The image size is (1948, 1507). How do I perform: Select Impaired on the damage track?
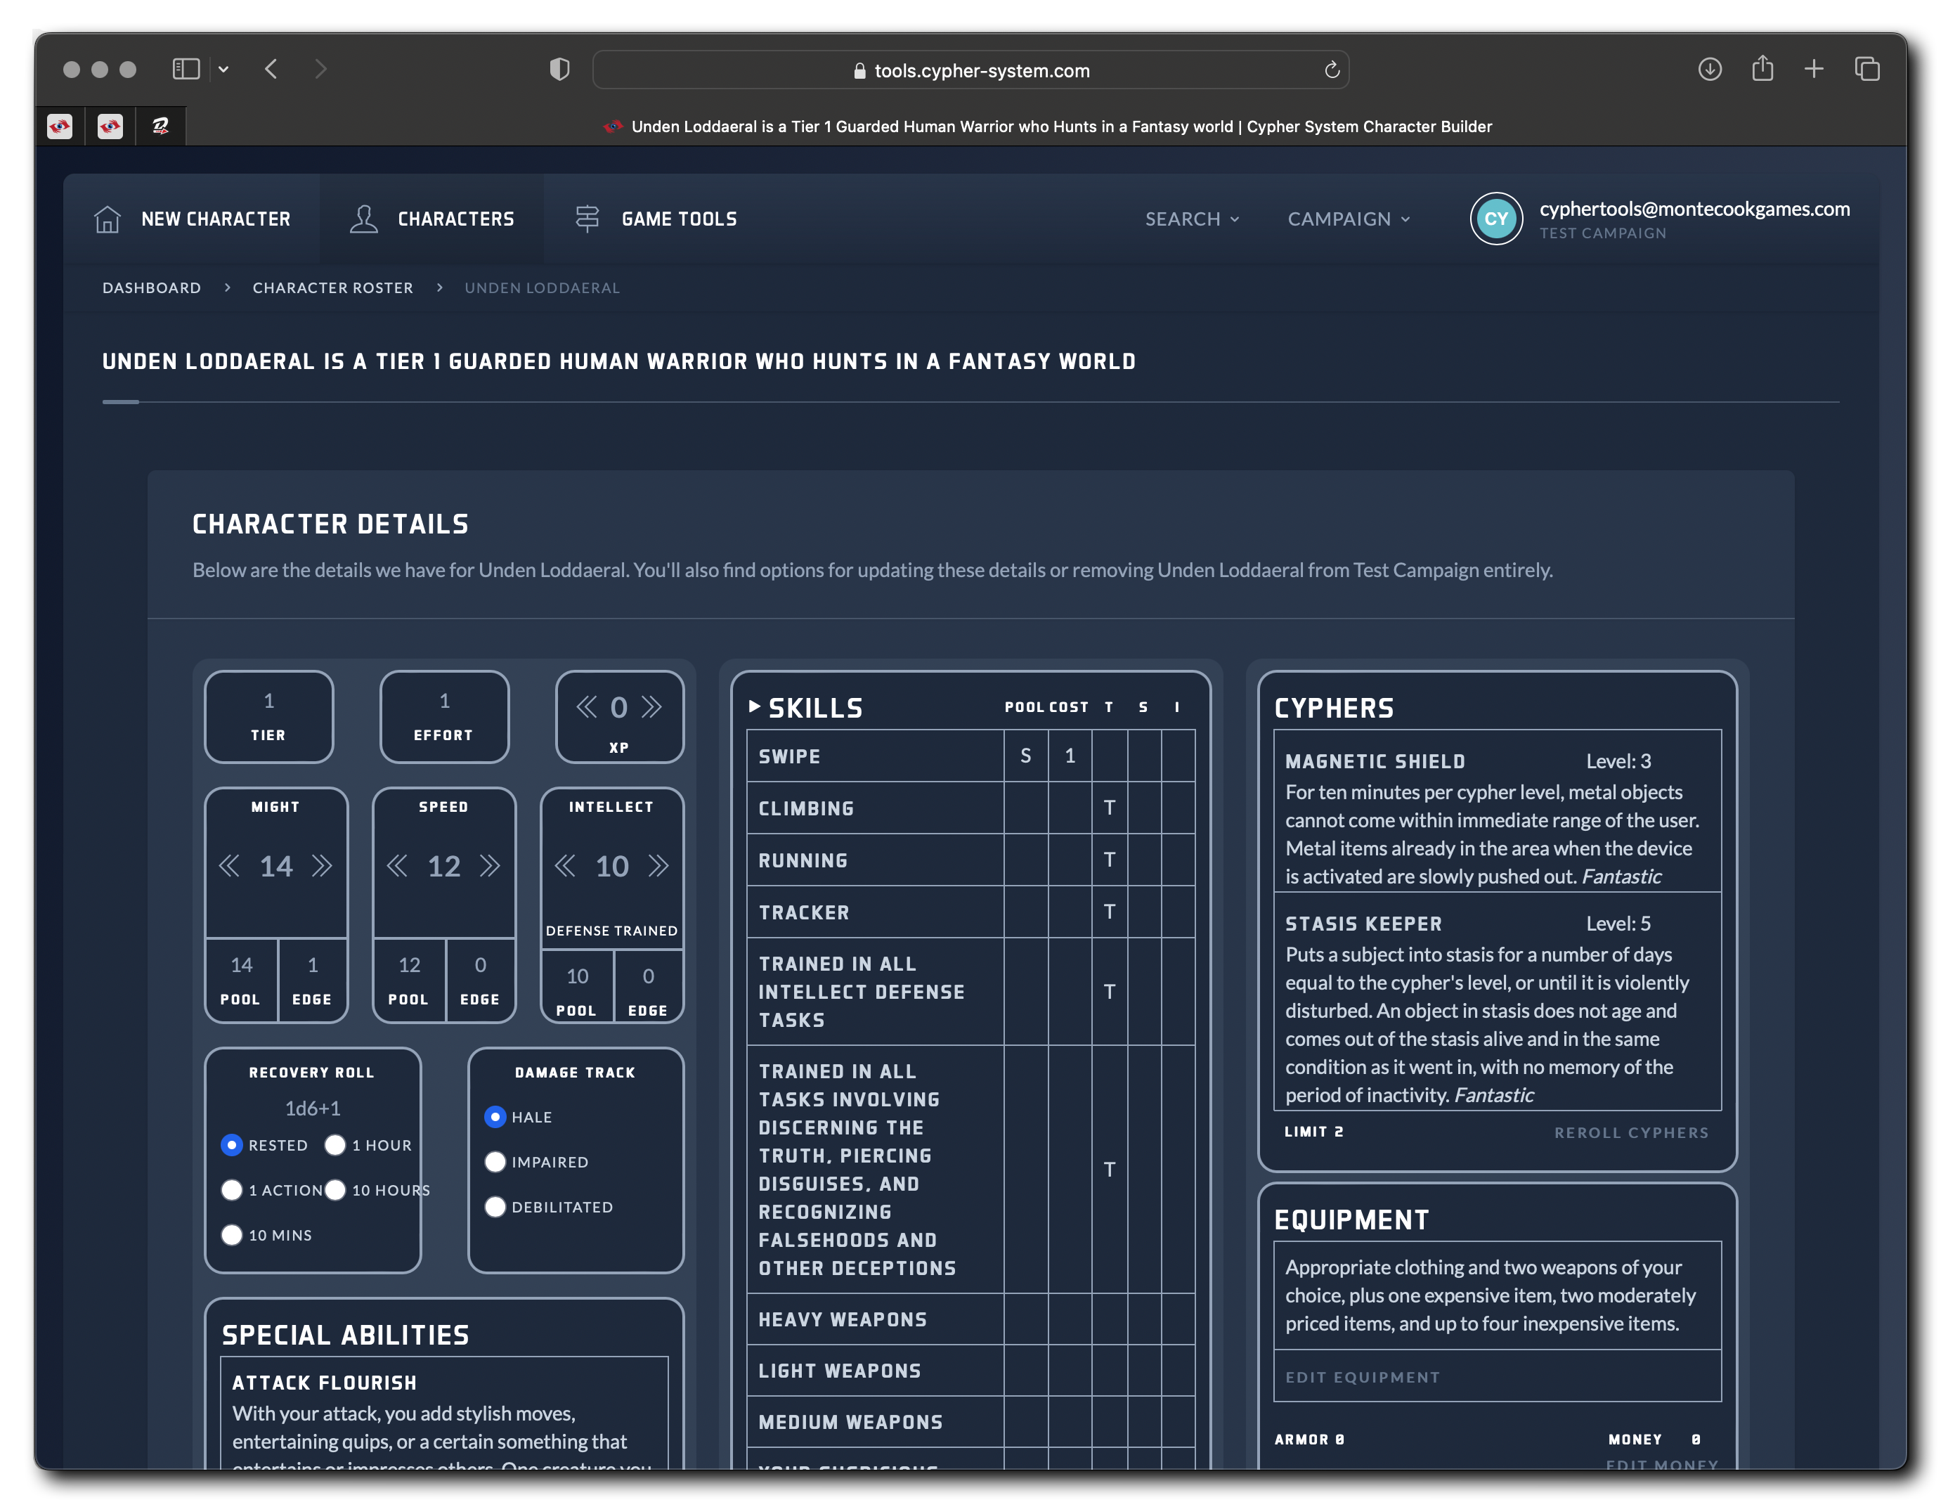coord(495,1162)
